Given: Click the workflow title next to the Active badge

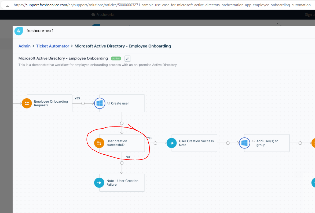Looking at the screenshot, I should pos(63,58).
